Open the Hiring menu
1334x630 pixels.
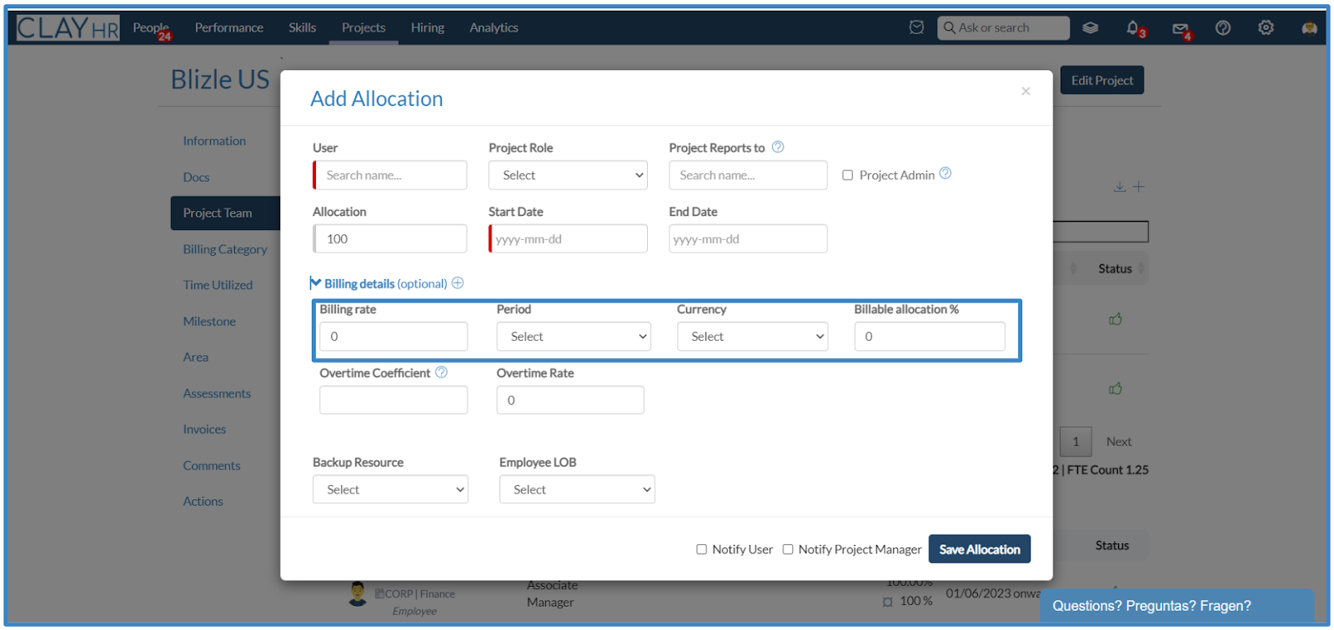428,27
